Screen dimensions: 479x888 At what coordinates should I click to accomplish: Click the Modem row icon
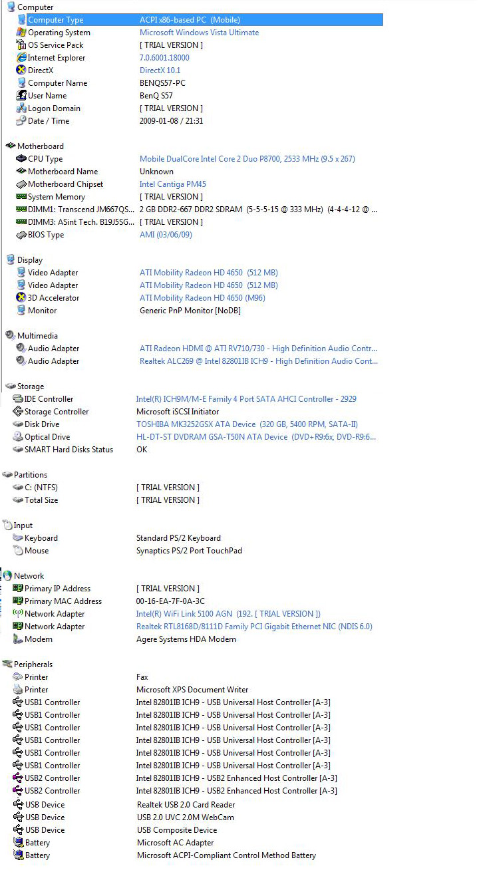[x=18, y=639]
